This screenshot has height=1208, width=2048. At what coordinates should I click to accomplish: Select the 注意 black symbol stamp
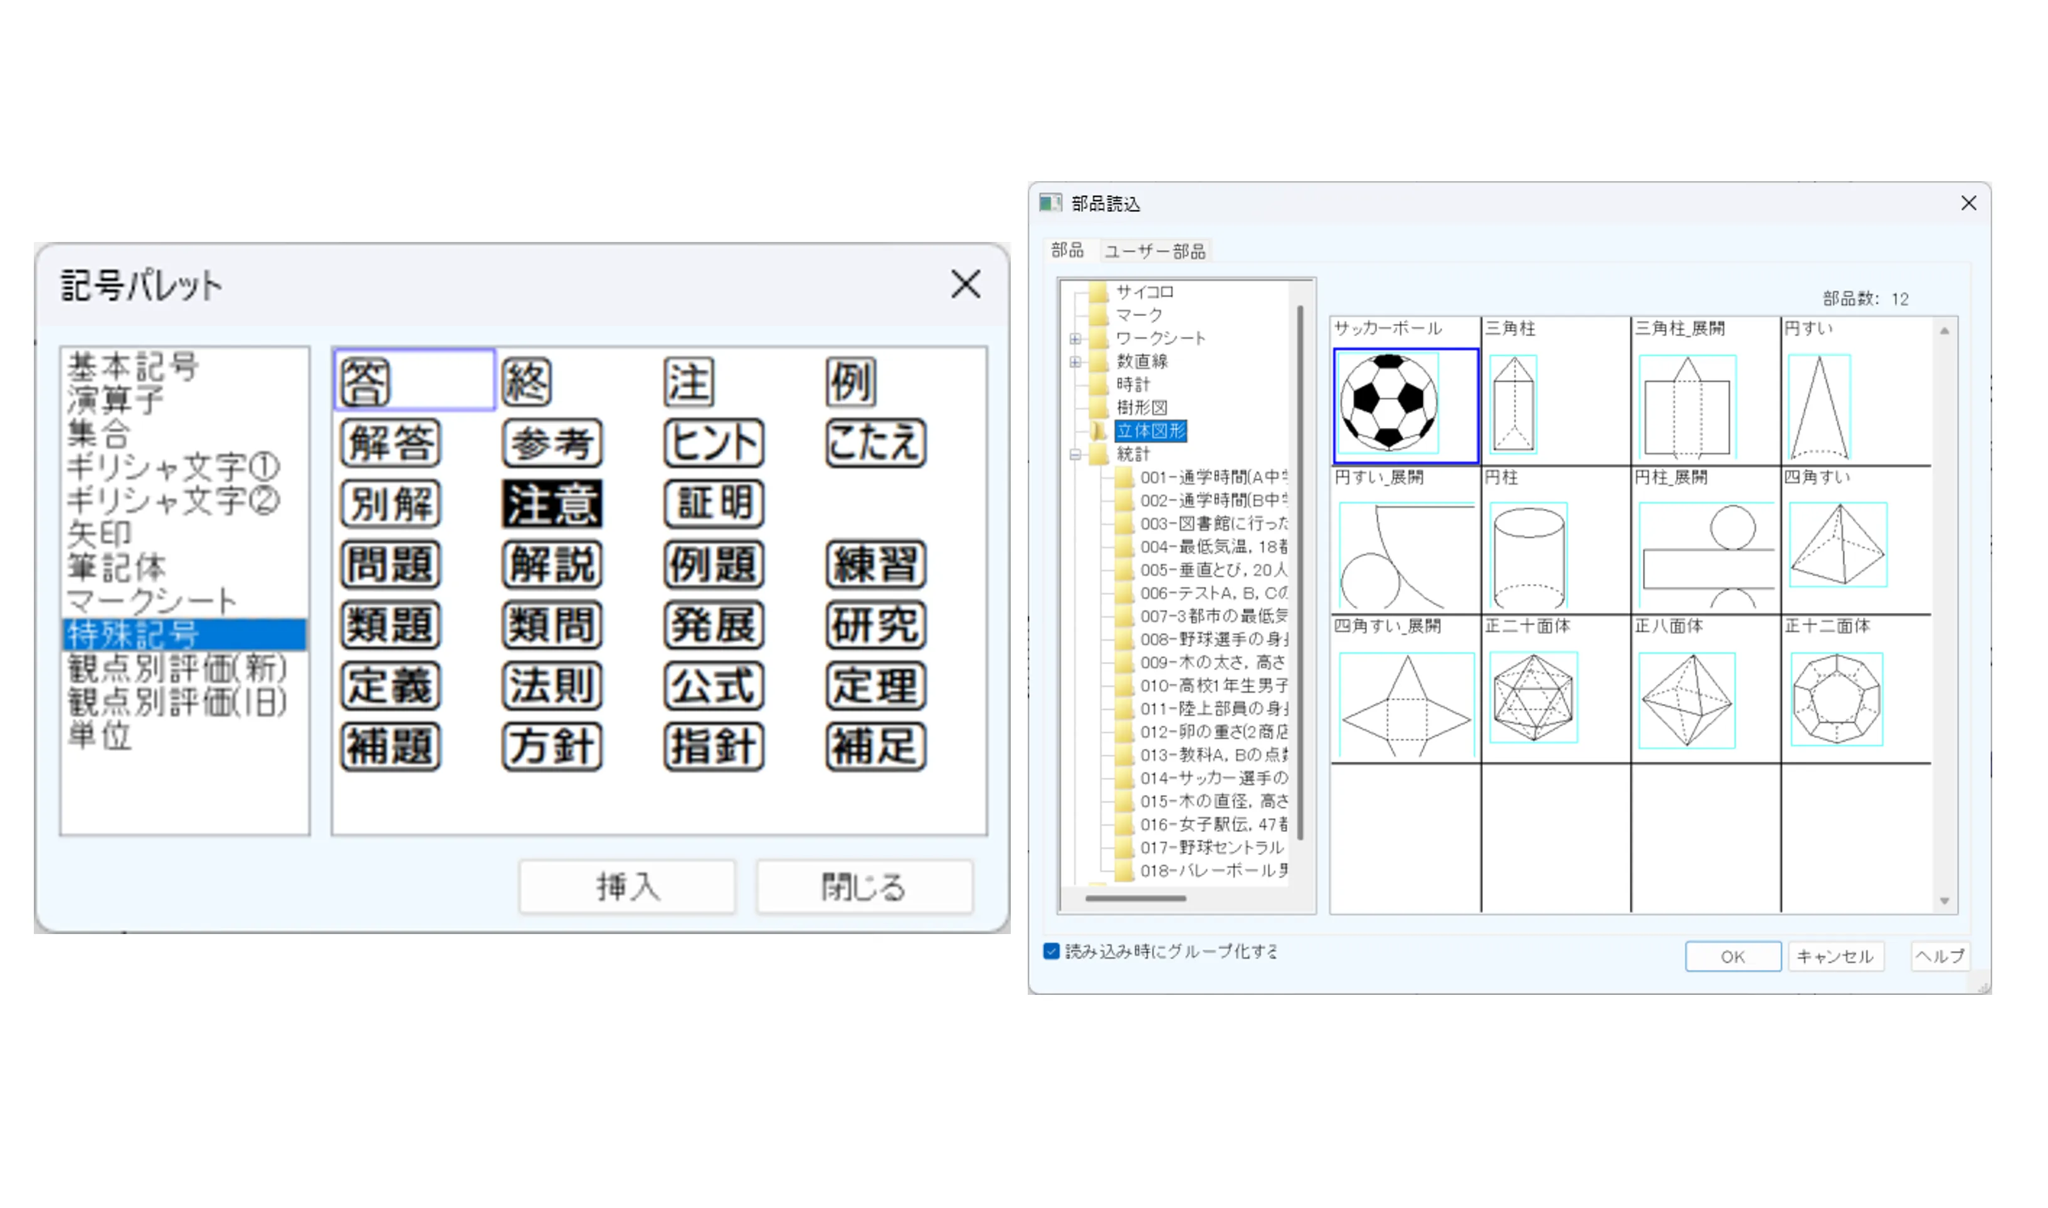coord(552,504)
